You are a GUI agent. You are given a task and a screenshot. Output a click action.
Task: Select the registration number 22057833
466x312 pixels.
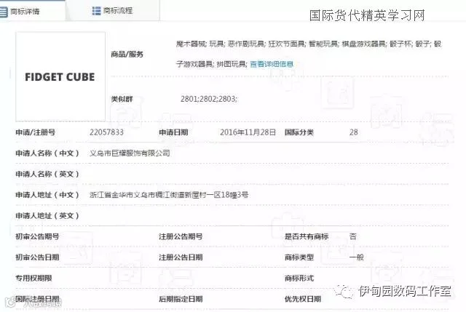point(106,132)
